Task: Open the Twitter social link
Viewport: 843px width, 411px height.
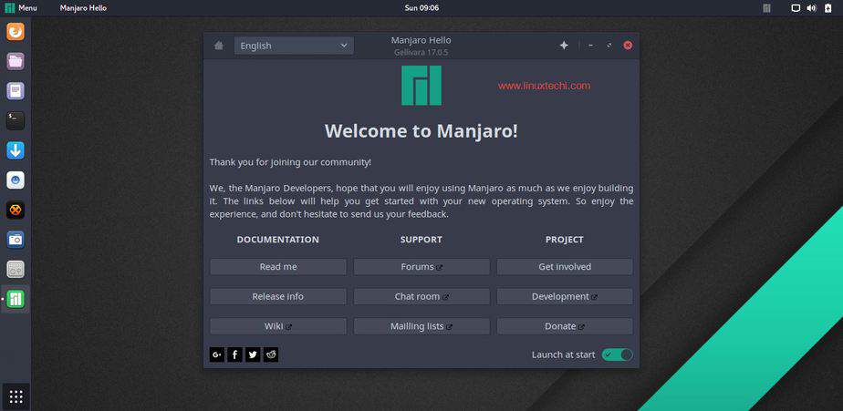Action: click(253, 354)
